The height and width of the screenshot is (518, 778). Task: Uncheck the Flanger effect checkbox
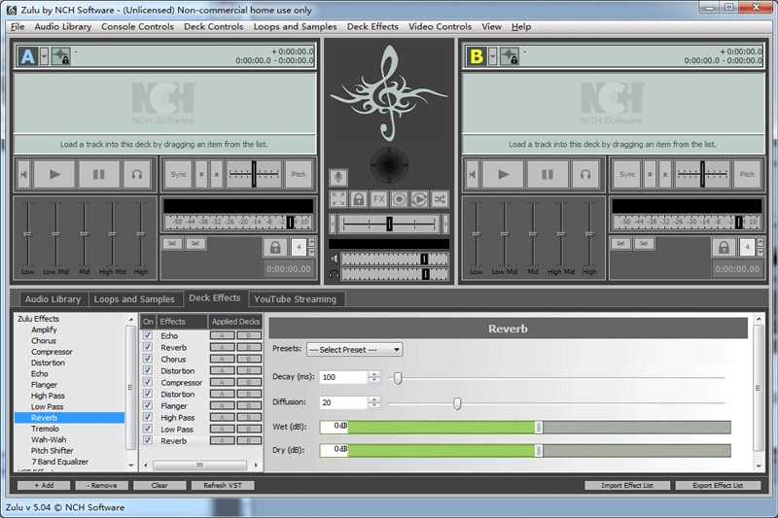[x=148, y=405]
